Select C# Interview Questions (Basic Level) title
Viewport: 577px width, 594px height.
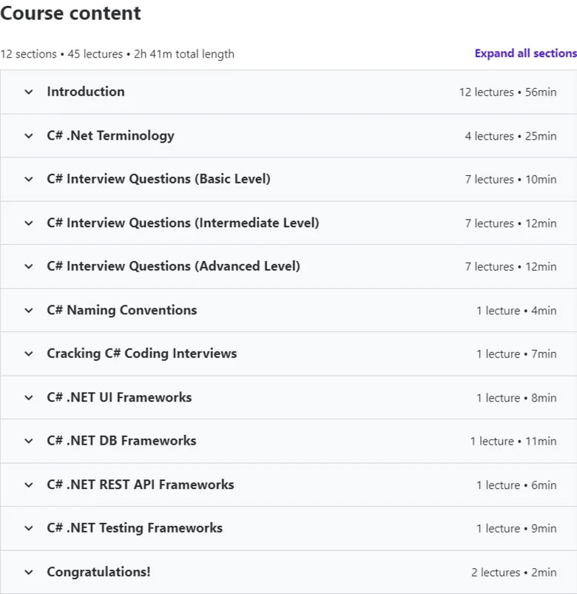click(159, 179)
